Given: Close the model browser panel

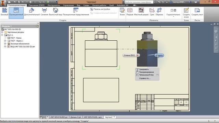Looking at the screenshot, I should coord(38,23).
